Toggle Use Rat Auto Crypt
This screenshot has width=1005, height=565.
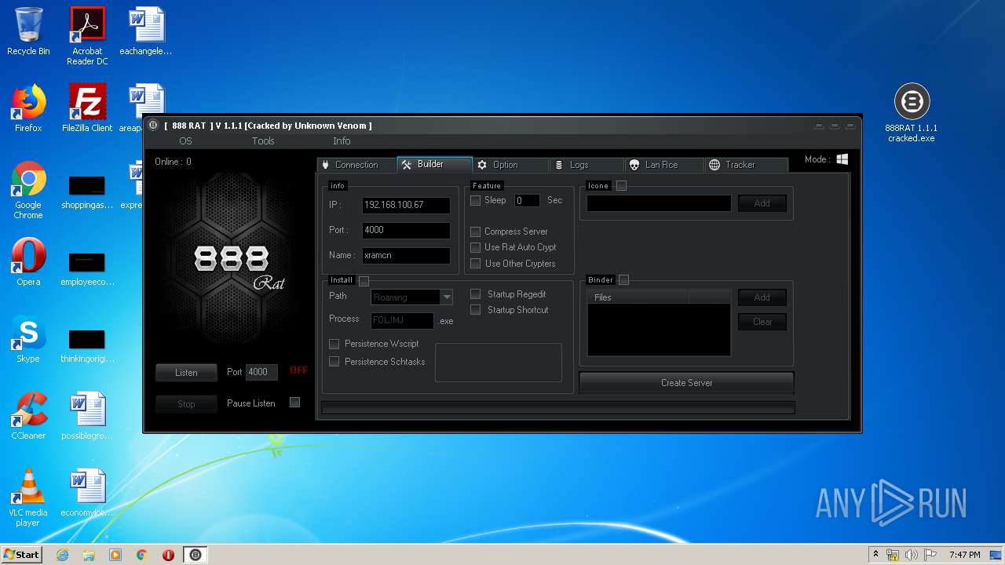(x=475, y=248)
